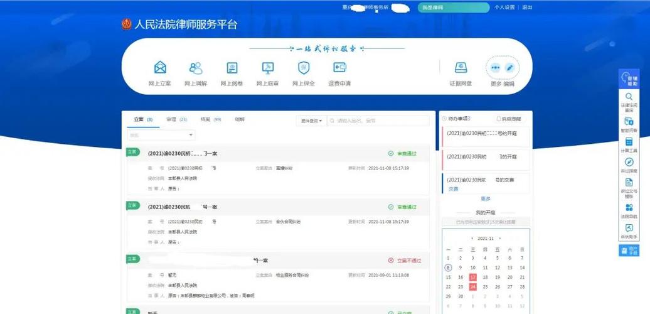
Task: Click search magnifier in case search box
Action: point(333,121)
